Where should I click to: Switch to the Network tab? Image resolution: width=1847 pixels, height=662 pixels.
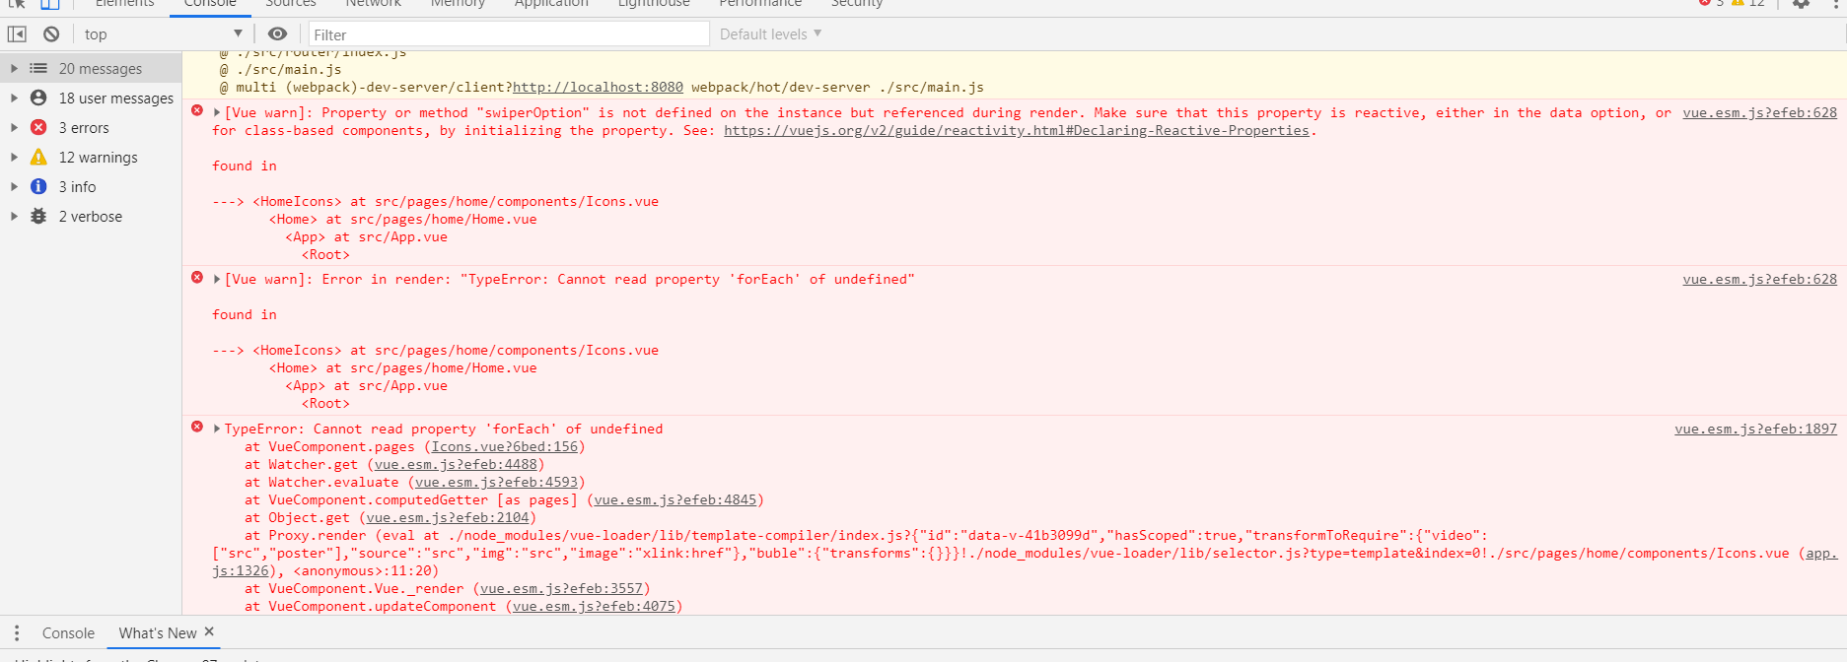[x=373, y=5]
